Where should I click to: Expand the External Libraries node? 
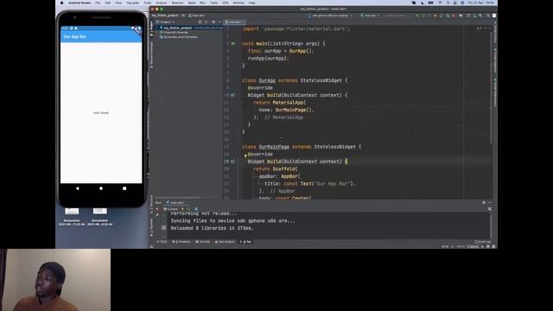tap(157, 32)
